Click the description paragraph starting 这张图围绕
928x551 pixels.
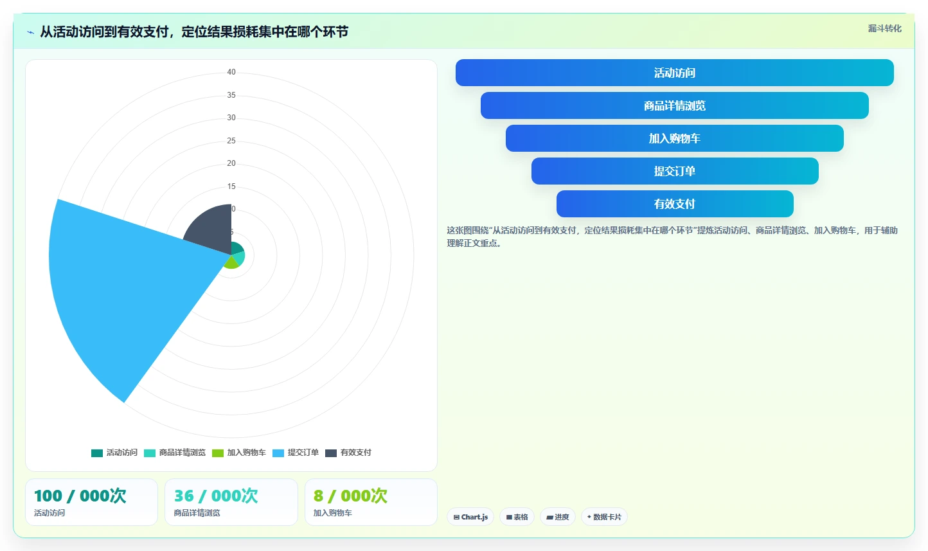[672, 237]
